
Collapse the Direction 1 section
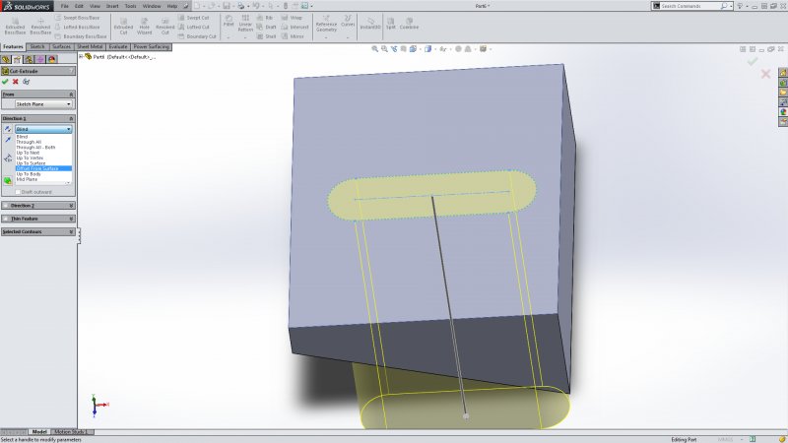click(71, 118)
